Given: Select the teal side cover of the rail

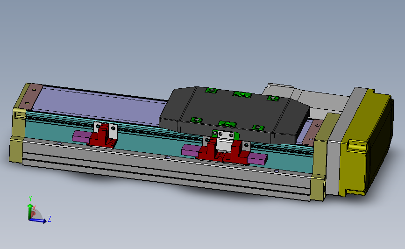Looking at the screenshot, I should pyautogui.click(x=160, y=145).
